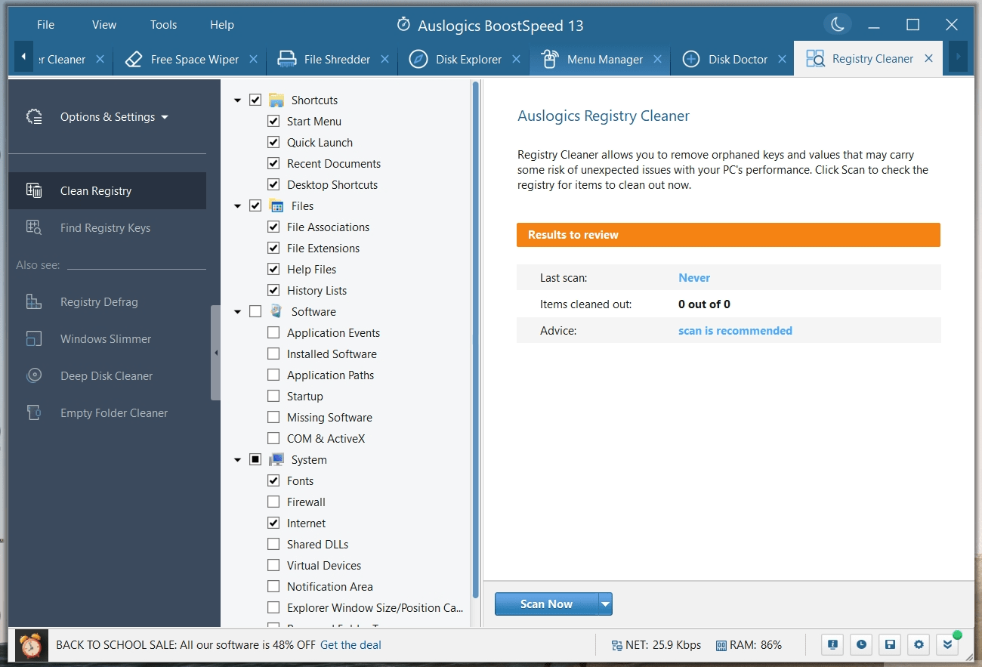982x667 pixels.
Task: Click the Files category icon in tree
Action: (x=276, y=206)
